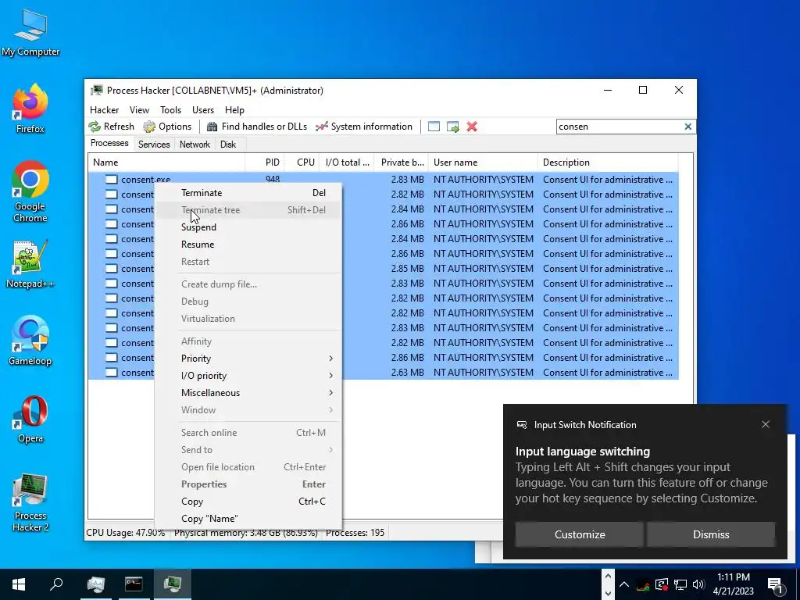The image size is (800, 600).
Task: Click first consent.exe process icon
Action: tap(111, 180)
